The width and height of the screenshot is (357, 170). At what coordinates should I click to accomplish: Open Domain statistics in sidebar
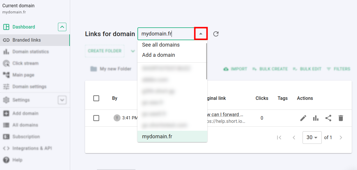(x=30, y=52)
